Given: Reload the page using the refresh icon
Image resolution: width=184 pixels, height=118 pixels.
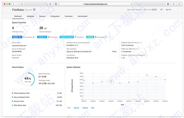Looking at the screenshot, I should pyautogui.click(x=132, y=4).
